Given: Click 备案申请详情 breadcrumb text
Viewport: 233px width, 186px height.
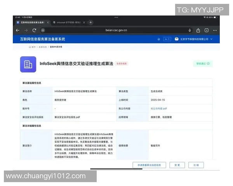Looking at the screenshot, I should pyautogui.click(x=56, y=47).
